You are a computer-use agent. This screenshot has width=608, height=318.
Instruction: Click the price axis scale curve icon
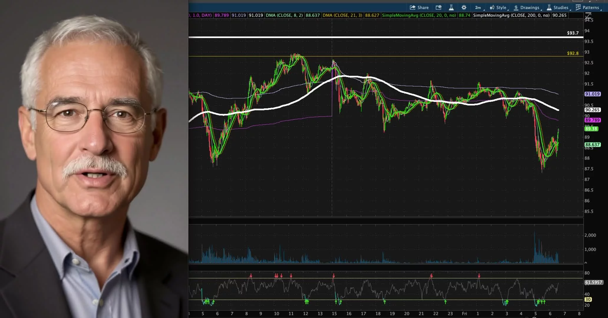[588, 15]
